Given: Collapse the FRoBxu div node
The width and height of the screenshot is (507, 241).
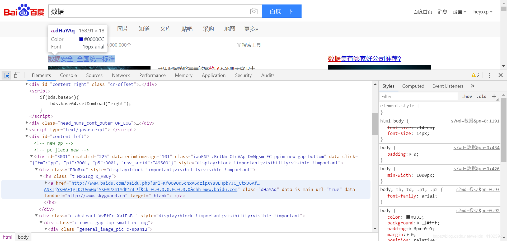Looking at the screenshot, I should (x=36, y=169).
